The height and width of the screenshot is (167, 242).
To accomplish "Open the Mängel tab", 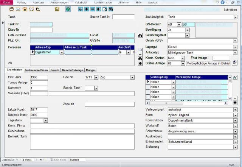I will tap(91, 70).
